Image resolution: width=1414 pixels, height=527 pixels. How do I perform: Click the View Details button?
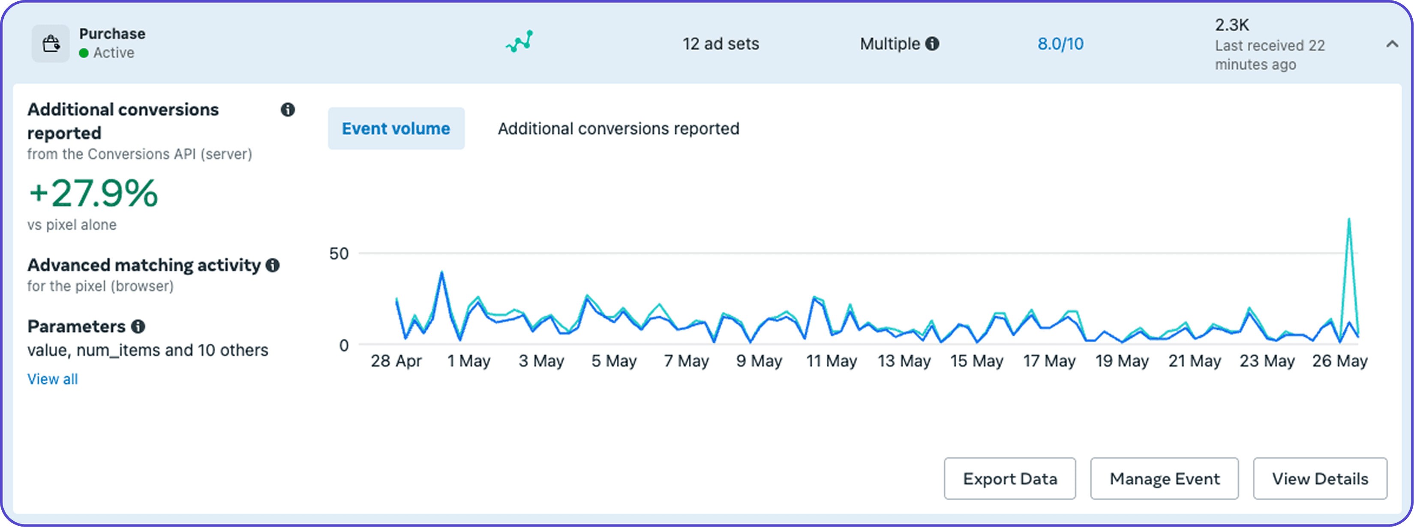tap(1320, 478)
